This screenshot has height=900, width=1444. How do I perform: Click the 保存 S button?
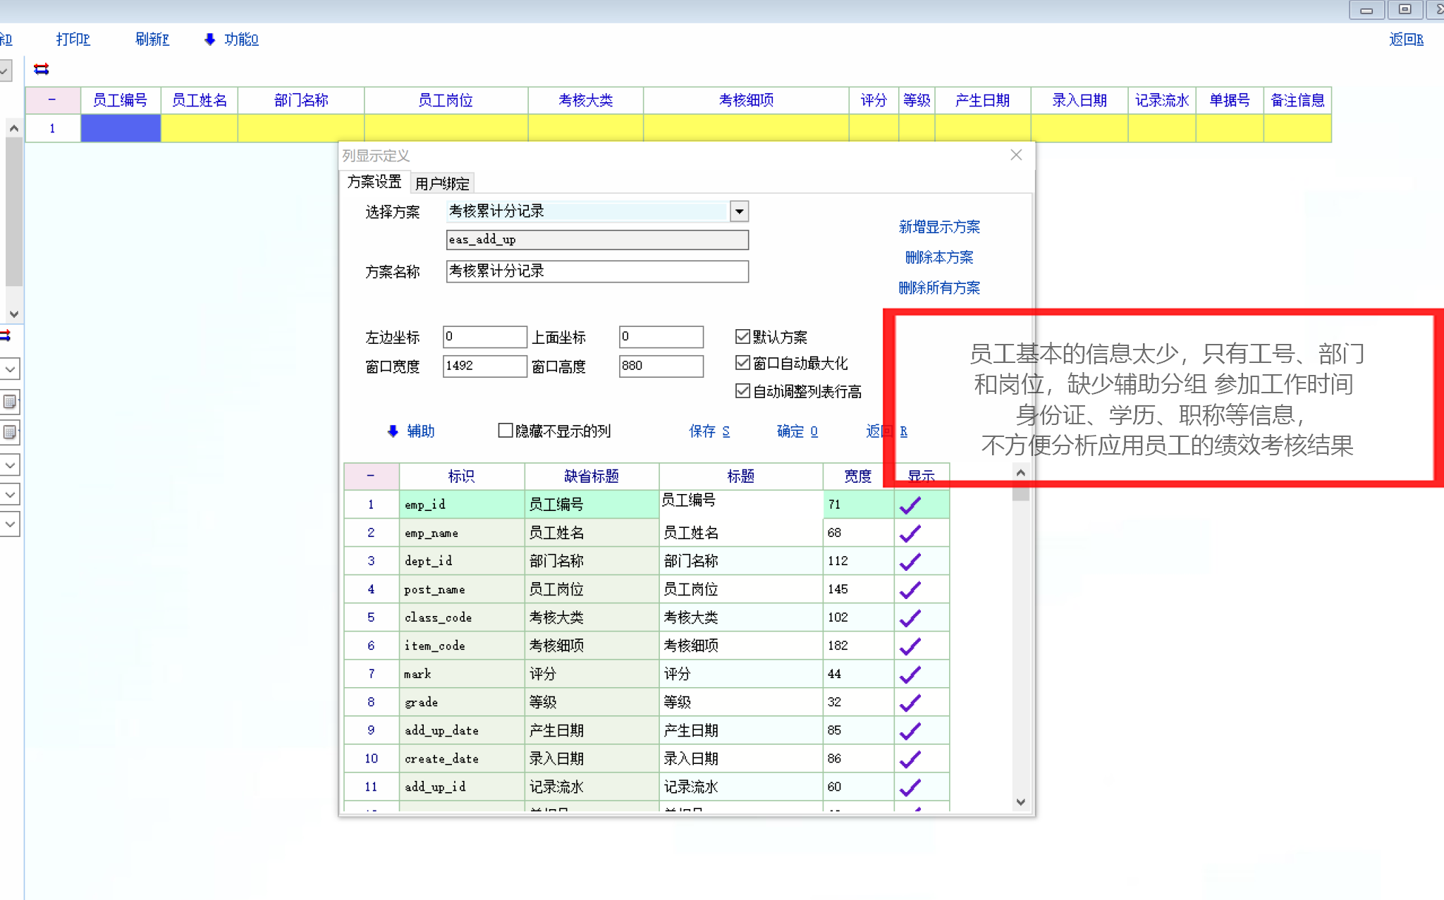tap(709, 431)
